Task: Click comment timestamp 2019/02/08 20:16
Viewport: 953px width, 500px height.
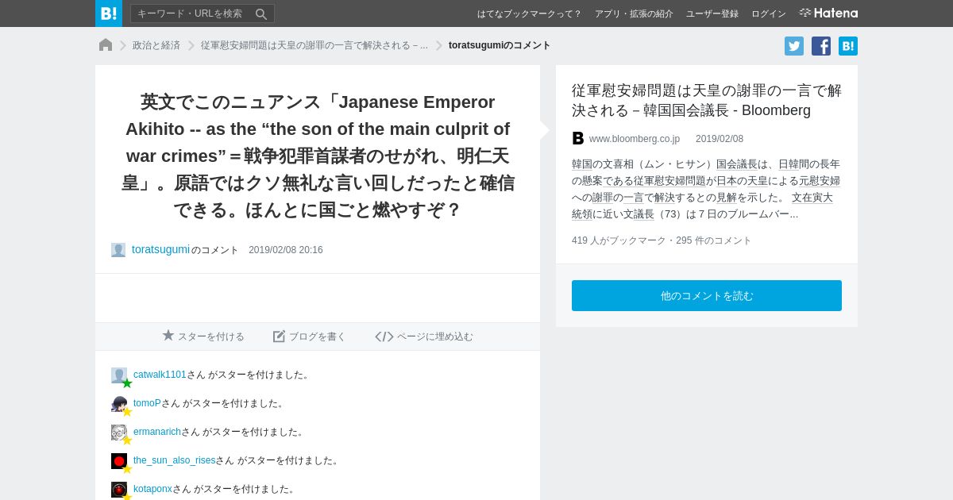Action: (286, 250)
